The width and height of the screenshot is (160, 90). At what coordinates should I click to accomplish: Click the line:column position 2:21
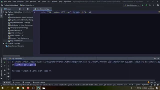[125, 85]
